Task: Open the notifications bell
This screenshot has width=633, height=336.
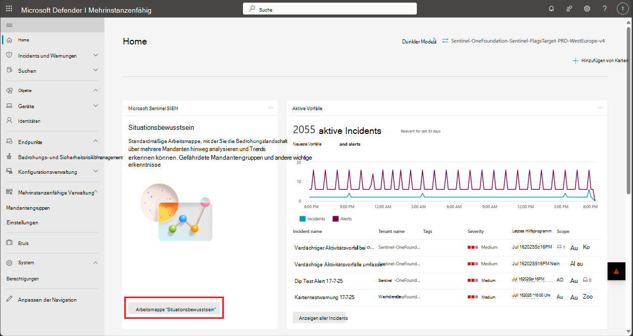Action: (x=551, y=9)
